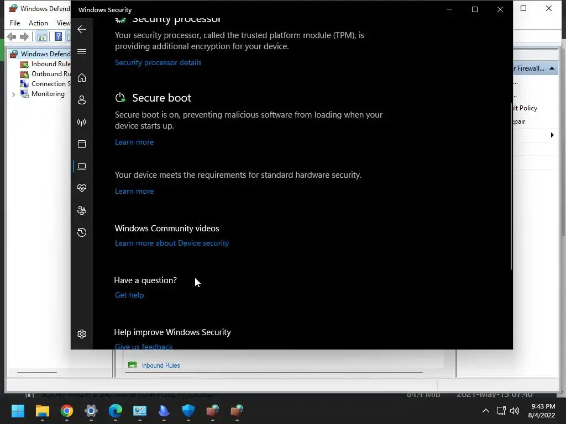This screenshot has height=424, width=566.
Task: Click Security processor details link
Action: (158, 62)
